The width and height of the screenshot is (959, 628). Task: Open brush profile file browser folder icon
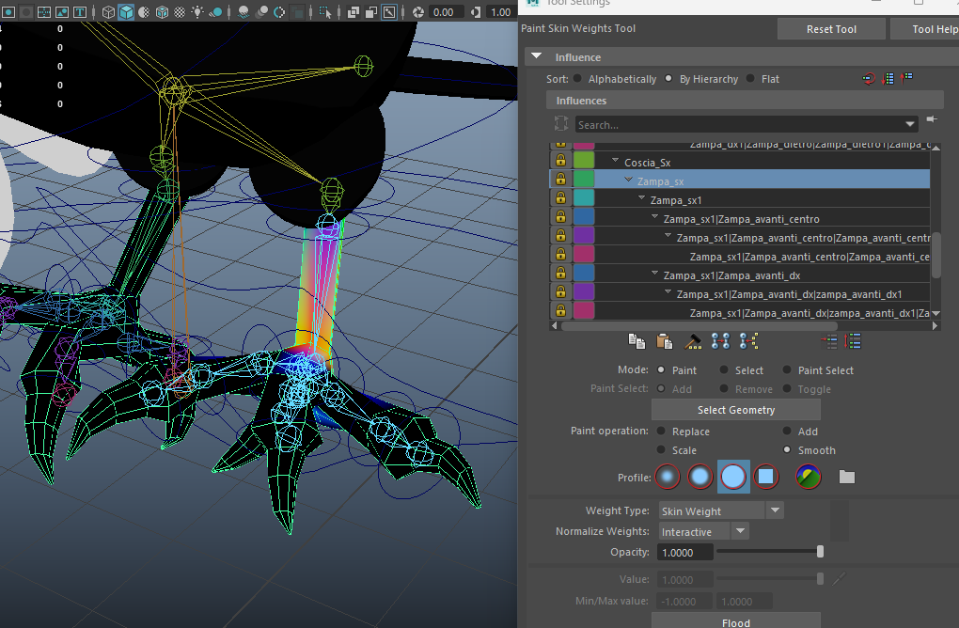pos(847,477)
